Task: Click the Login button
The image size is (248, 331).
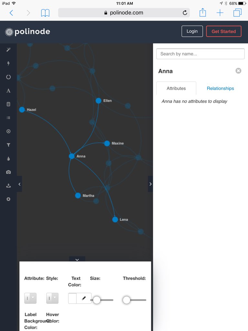Action: [192, 31]
